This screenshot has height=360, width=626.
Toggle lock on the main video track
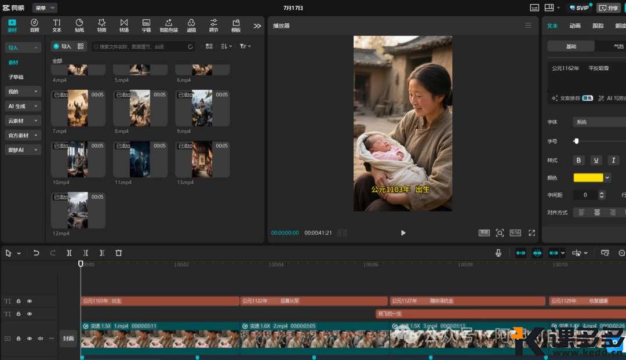click(x=19, y=338)
